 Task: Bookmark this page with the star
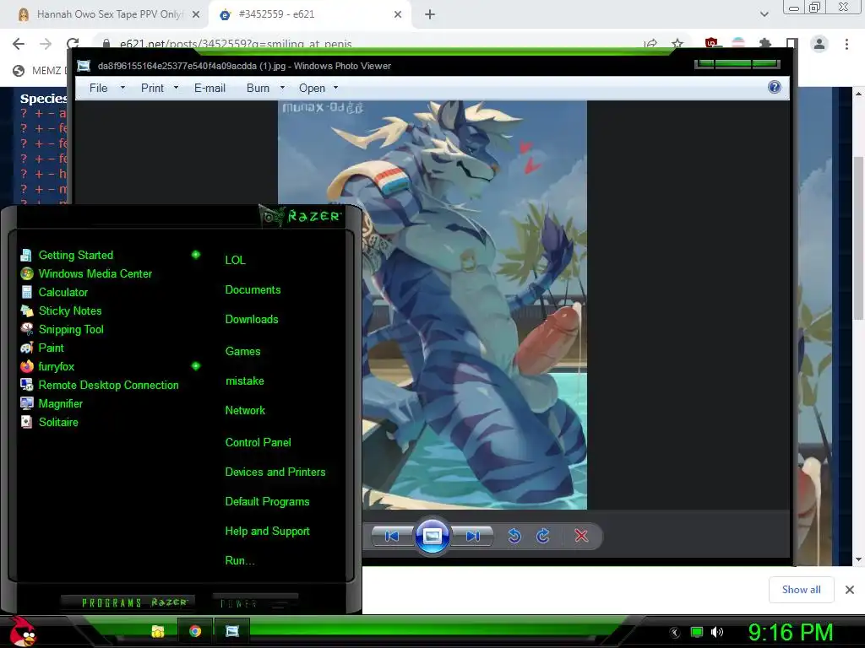[x=677, y=44]
